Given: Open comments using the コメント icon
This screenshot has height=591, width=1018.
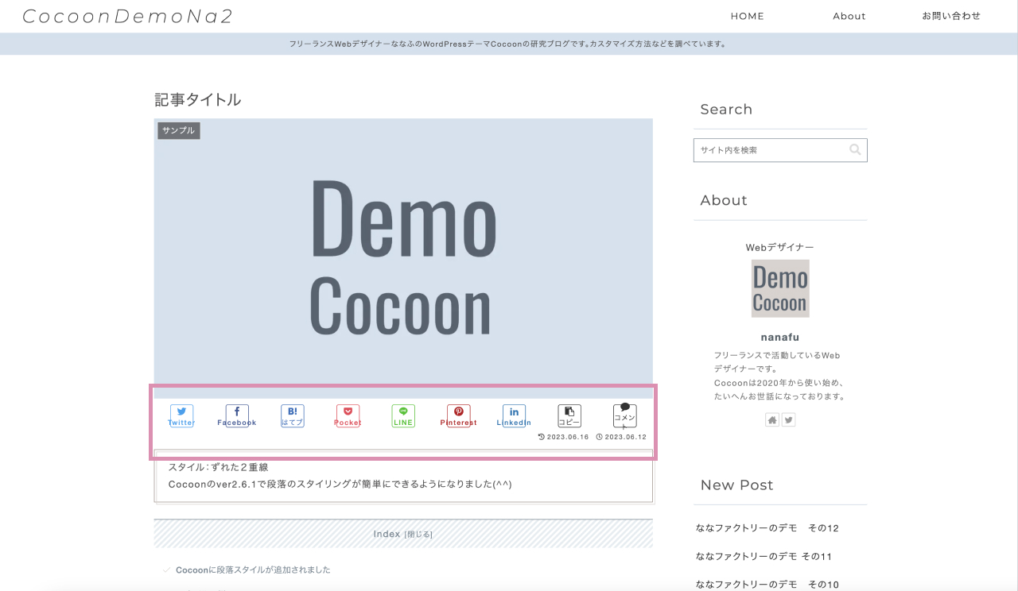Looking at the screenshot, I should point(625,415).
